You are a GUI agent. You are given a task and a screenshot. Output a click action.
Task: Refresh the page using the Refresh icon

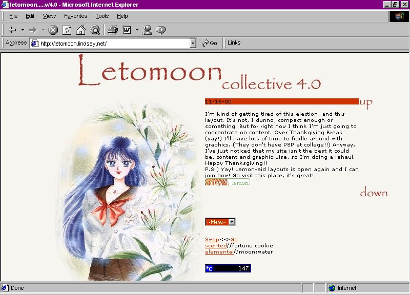point(67,30)
